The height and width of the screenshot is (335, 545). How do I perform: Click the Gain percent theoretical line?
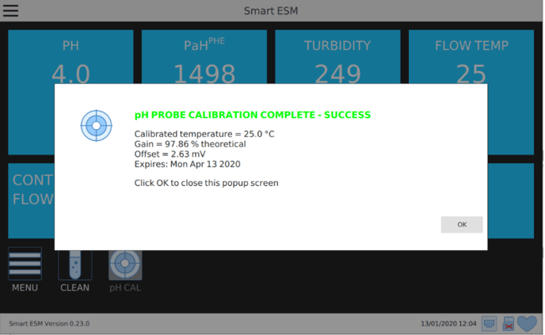click(x=190, y=144)
